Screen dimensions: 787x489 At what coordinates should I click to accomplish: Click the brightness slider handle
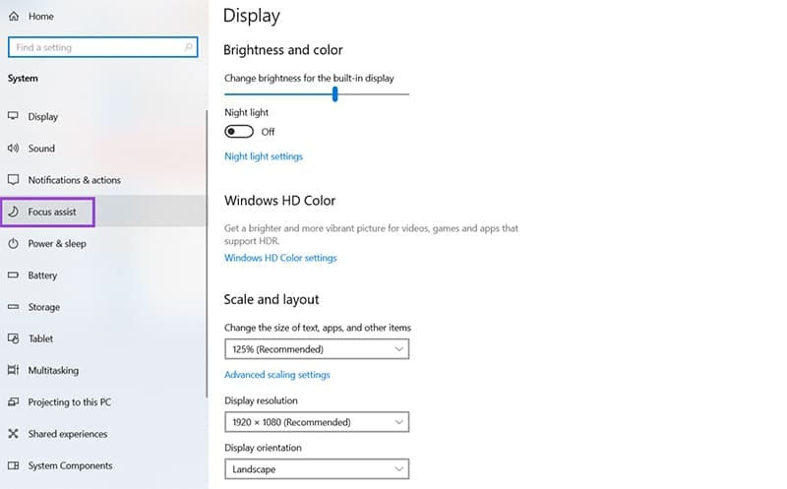pyautogui.click(x=334, y=93)
